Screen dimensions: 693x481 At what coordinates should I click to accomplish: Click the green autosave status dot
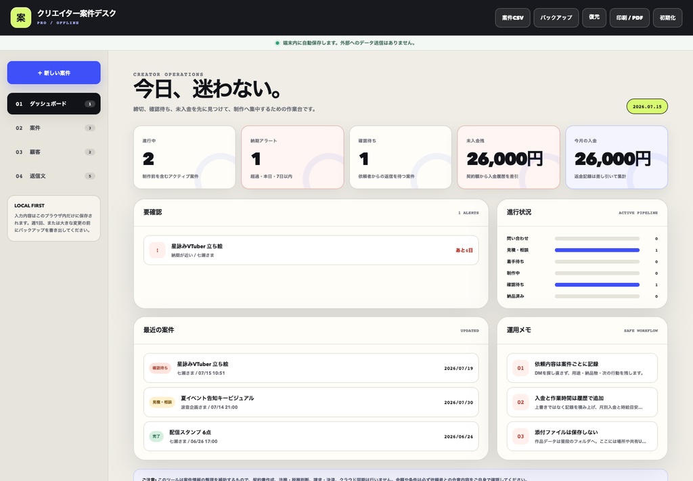click(x=277, y=43)
